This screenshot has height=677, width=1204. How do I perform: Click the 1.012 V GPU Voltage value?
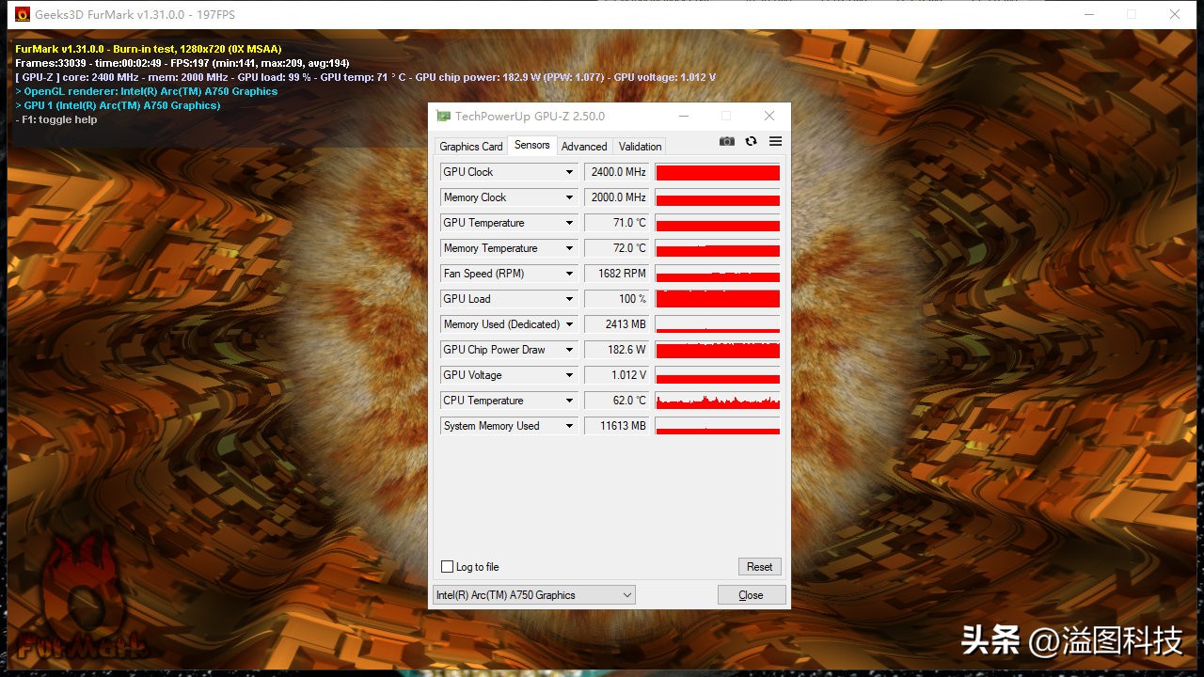pos(617,375)
